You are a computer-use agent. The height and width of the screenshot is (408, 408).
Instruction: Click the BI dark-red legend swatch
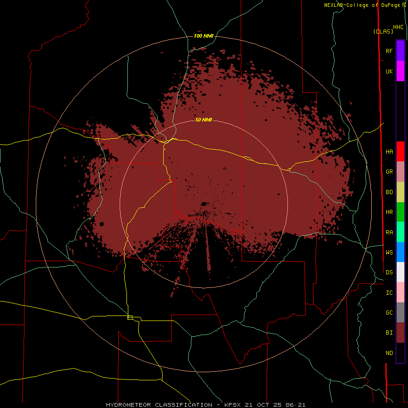coord(400,333)
